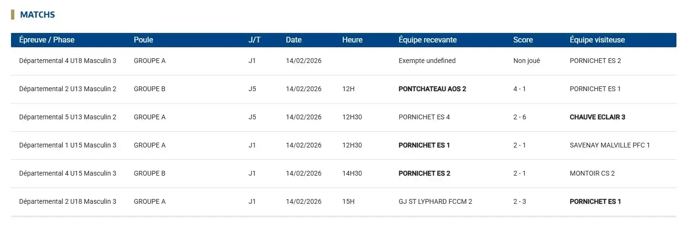Select the Heure column header
686x241 pixels.
click(352, 40)
